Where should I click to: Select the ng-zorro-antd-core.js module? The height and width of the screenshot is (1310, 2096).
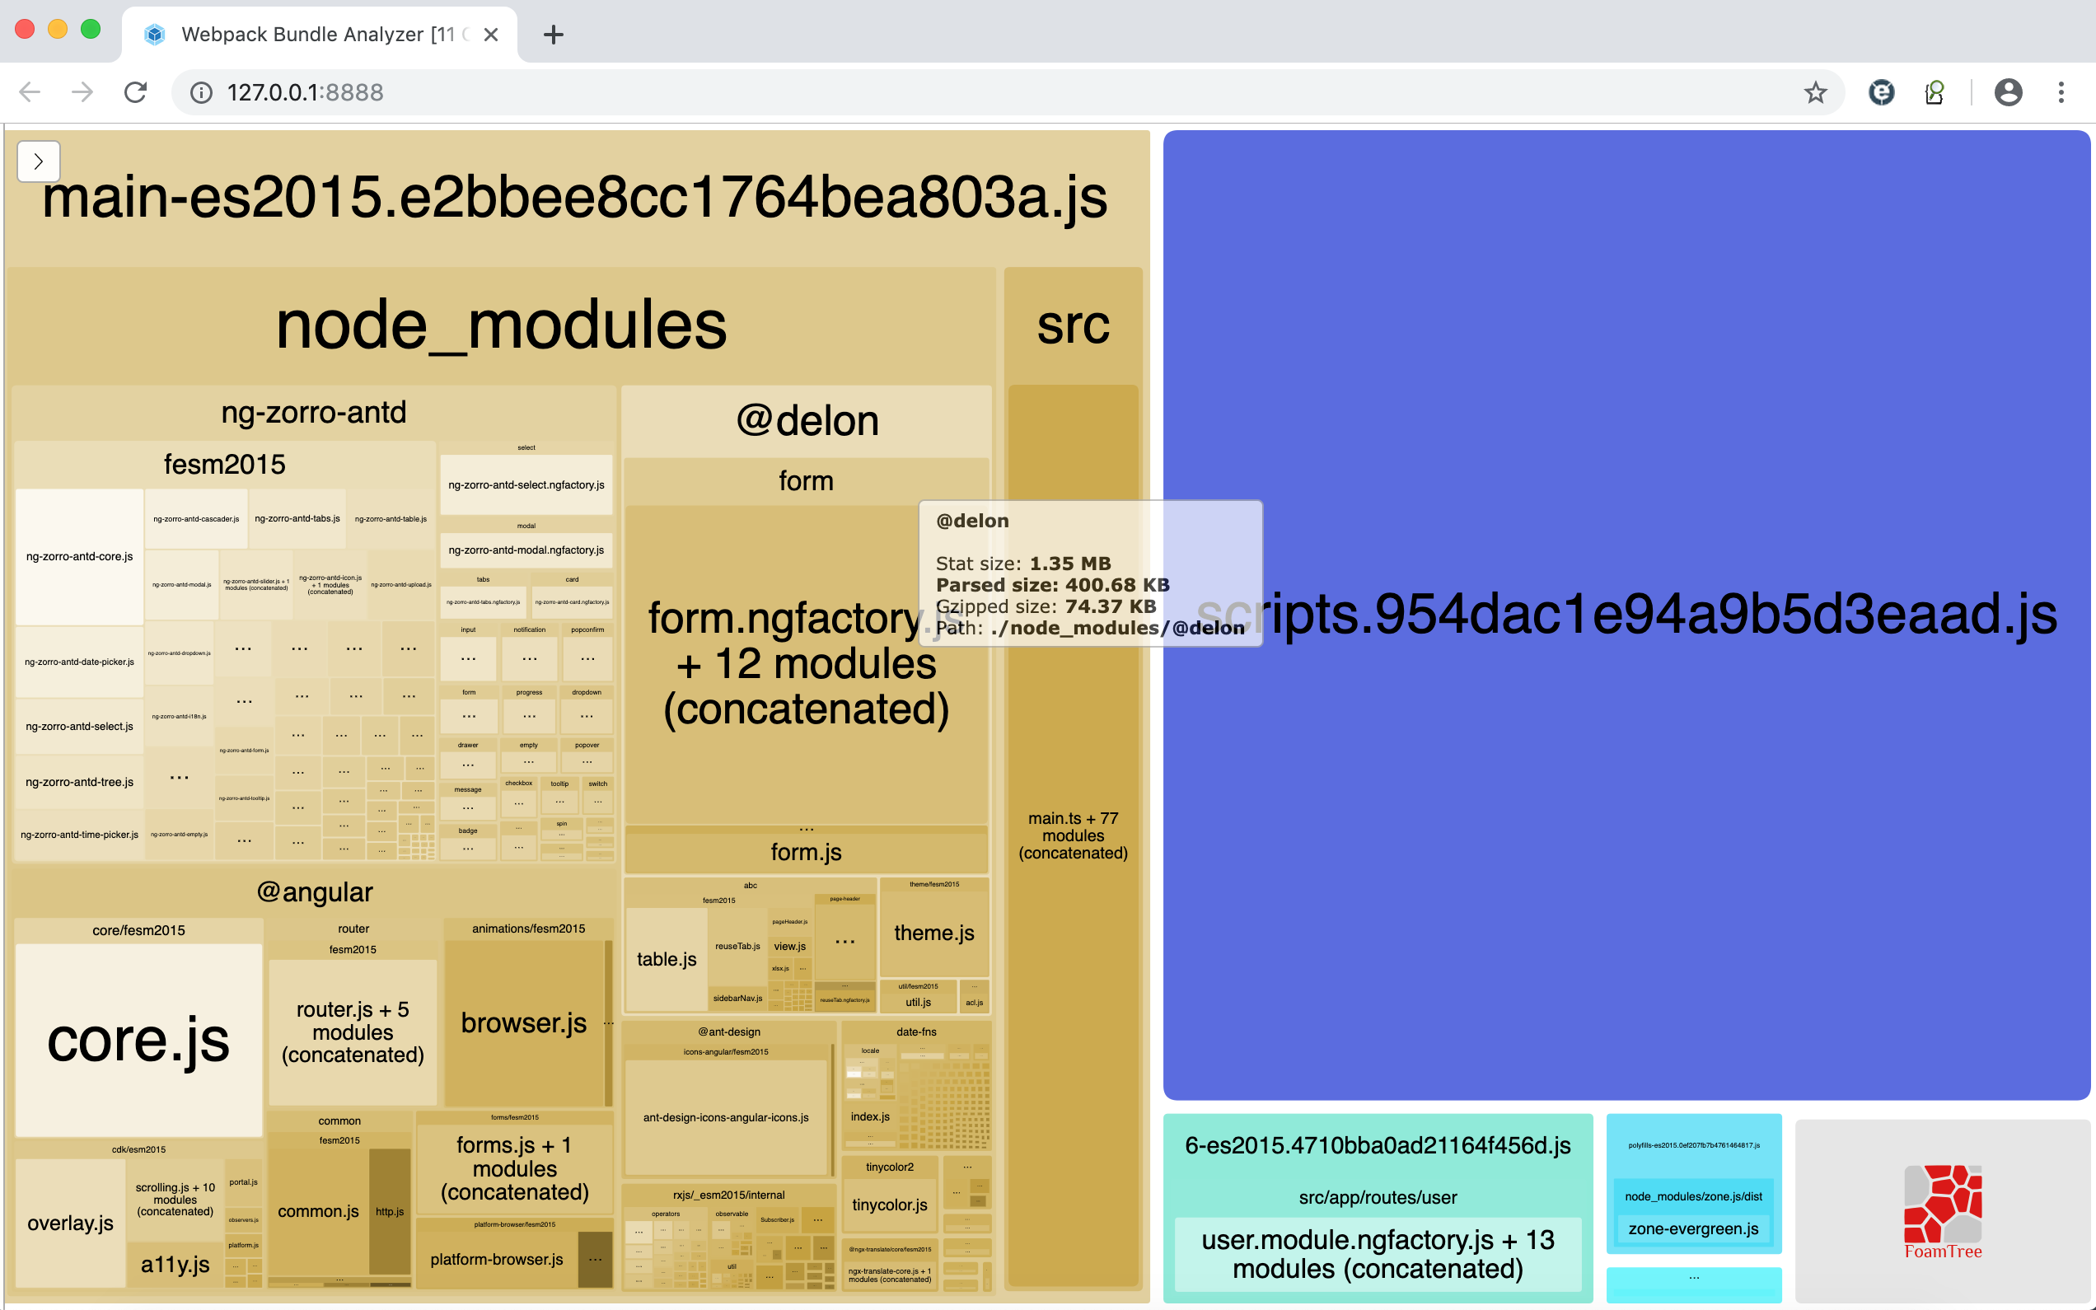(x=80, y=556)
